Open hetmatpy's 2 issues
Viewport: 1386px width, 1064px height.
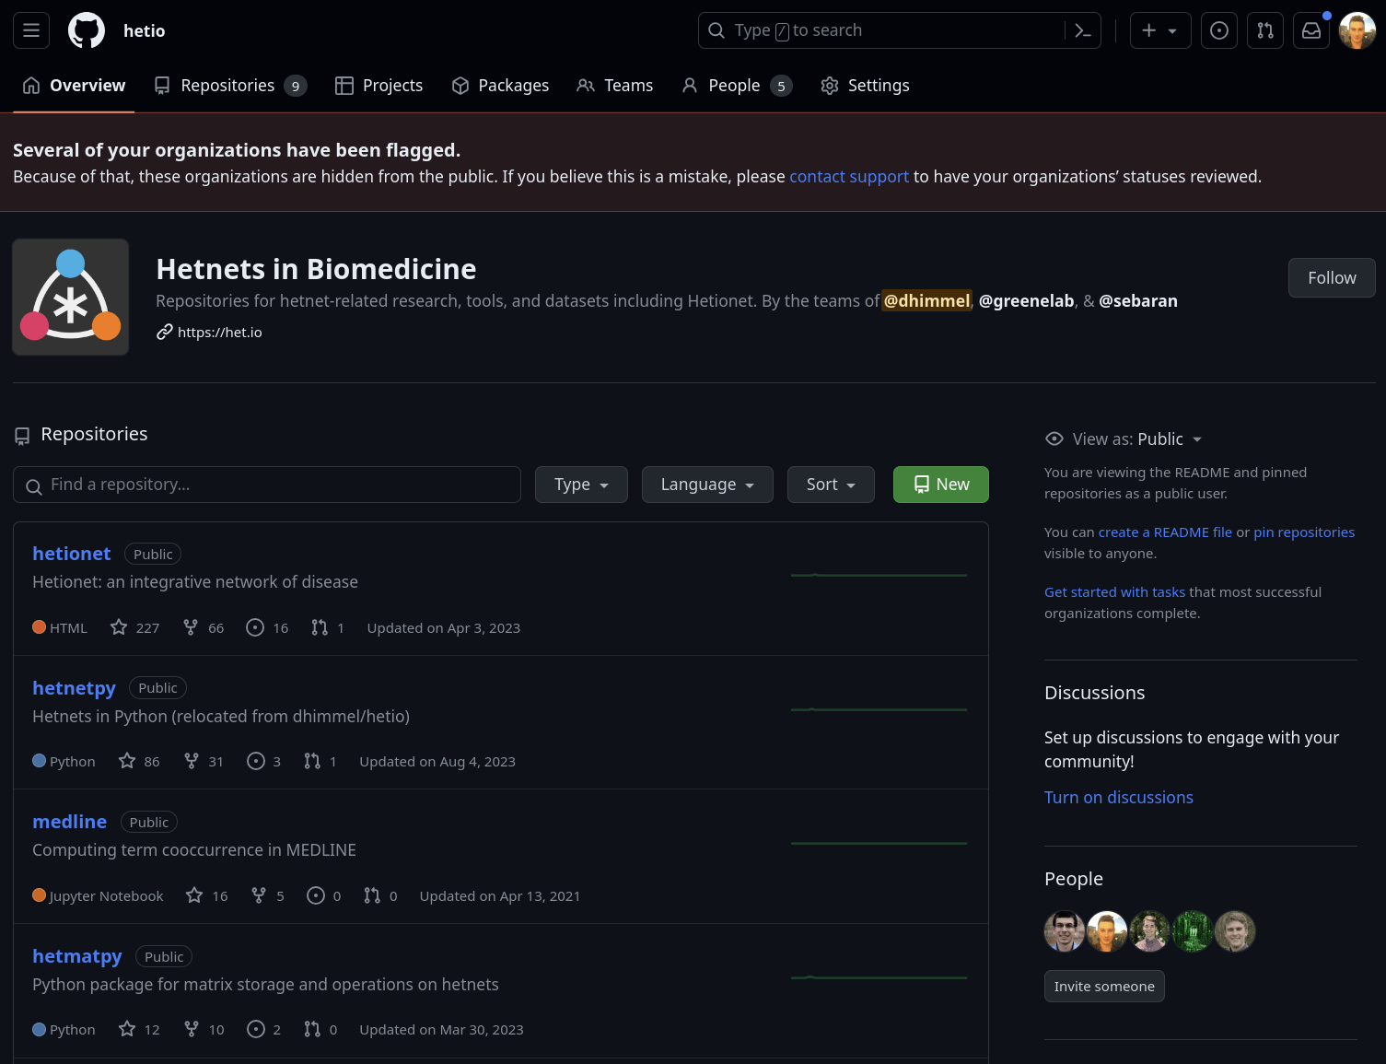coord(264,1029)
